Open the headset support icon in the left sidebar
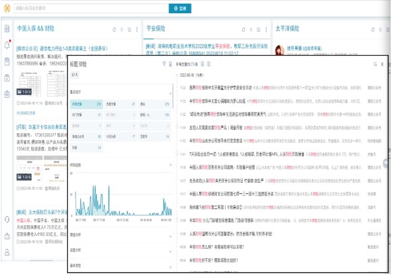 coord(7,220)
